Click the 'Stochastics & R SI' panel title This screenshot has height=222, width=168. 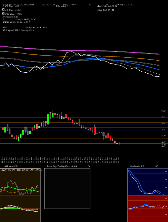144,166
